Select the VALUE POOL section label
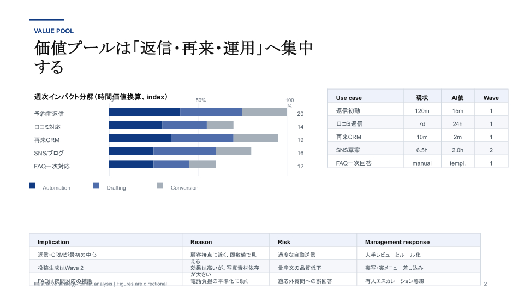524x295 pixels. point(53,31)
